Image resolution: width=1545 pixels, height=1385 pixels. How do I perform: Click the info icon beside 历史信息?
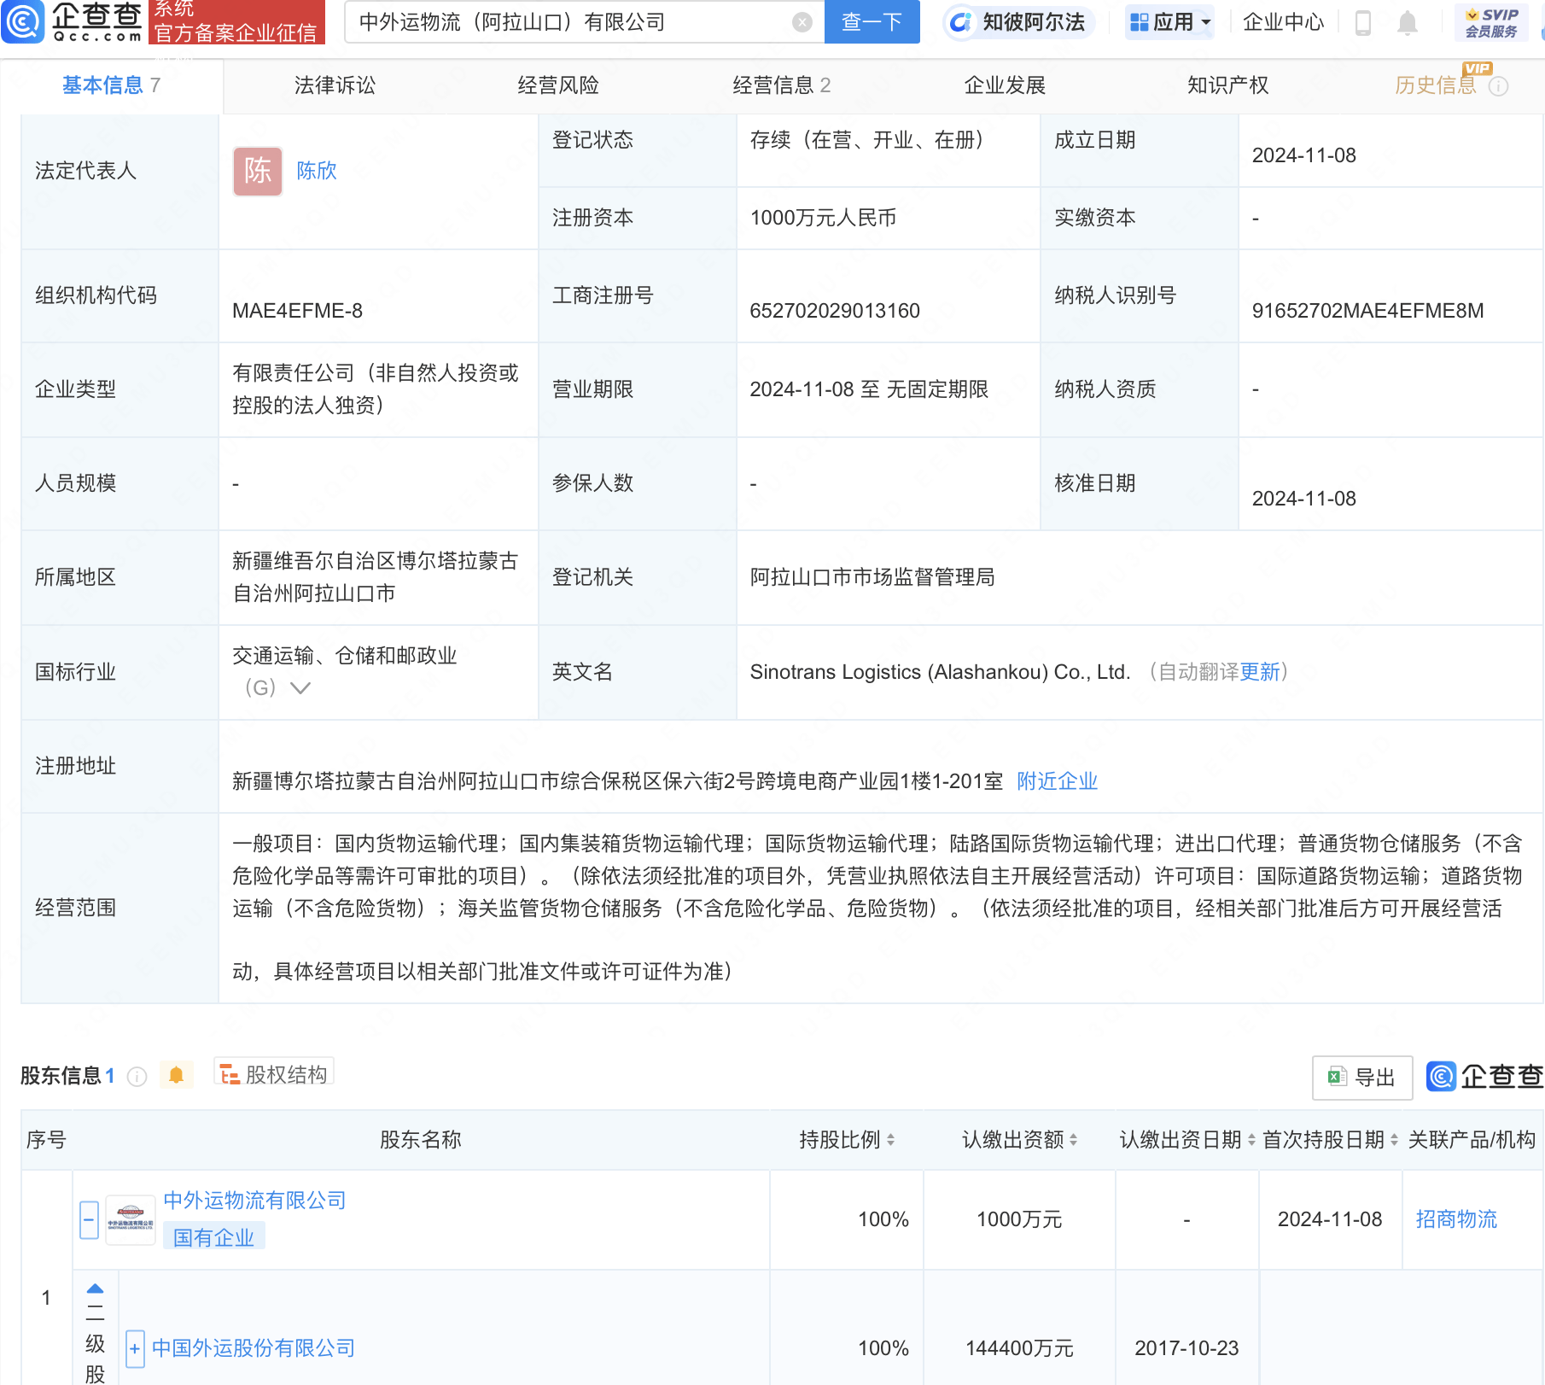(1498, 86)
